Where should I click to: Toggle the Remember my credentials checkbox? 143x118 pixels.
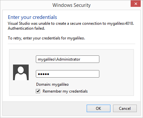38,91
